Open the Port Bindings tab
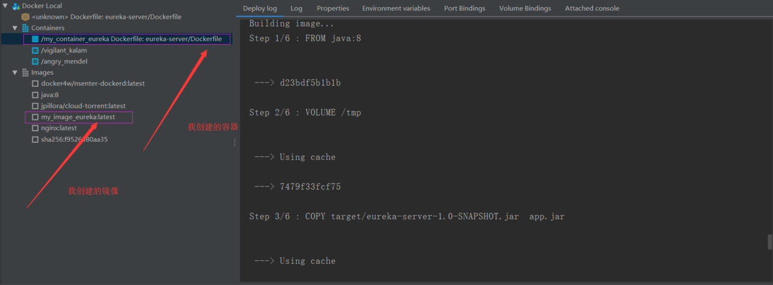Viewport: 773px width, 285px height. click(x=464, y=8)
